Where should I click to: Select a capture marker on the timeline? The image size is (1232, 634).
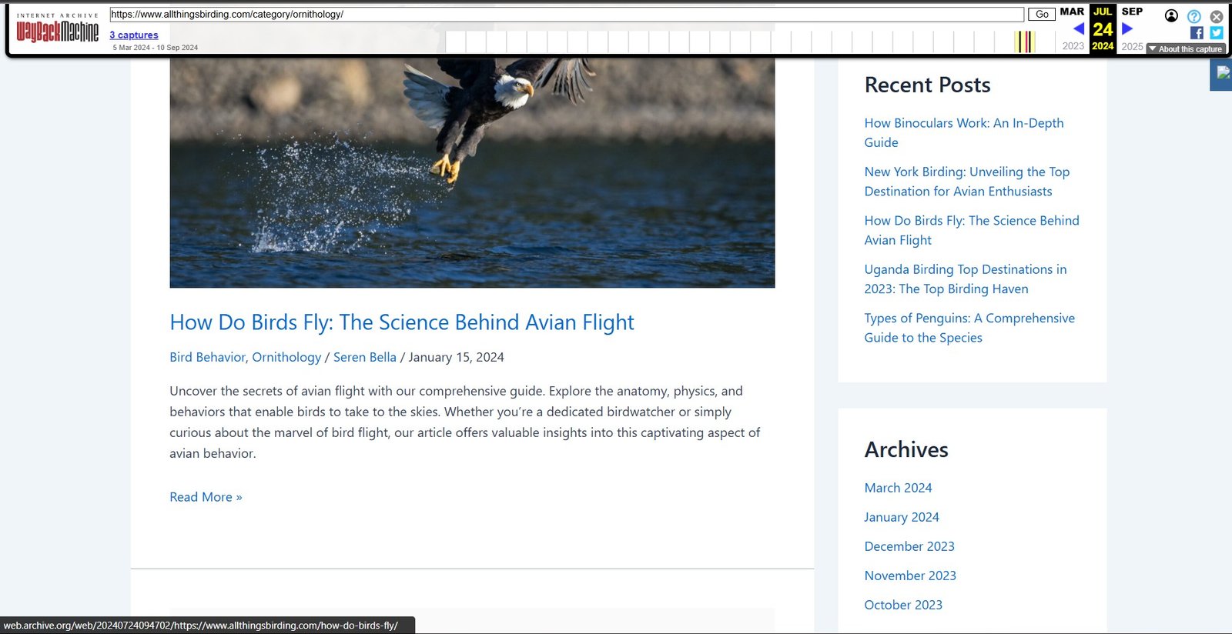1024,42
